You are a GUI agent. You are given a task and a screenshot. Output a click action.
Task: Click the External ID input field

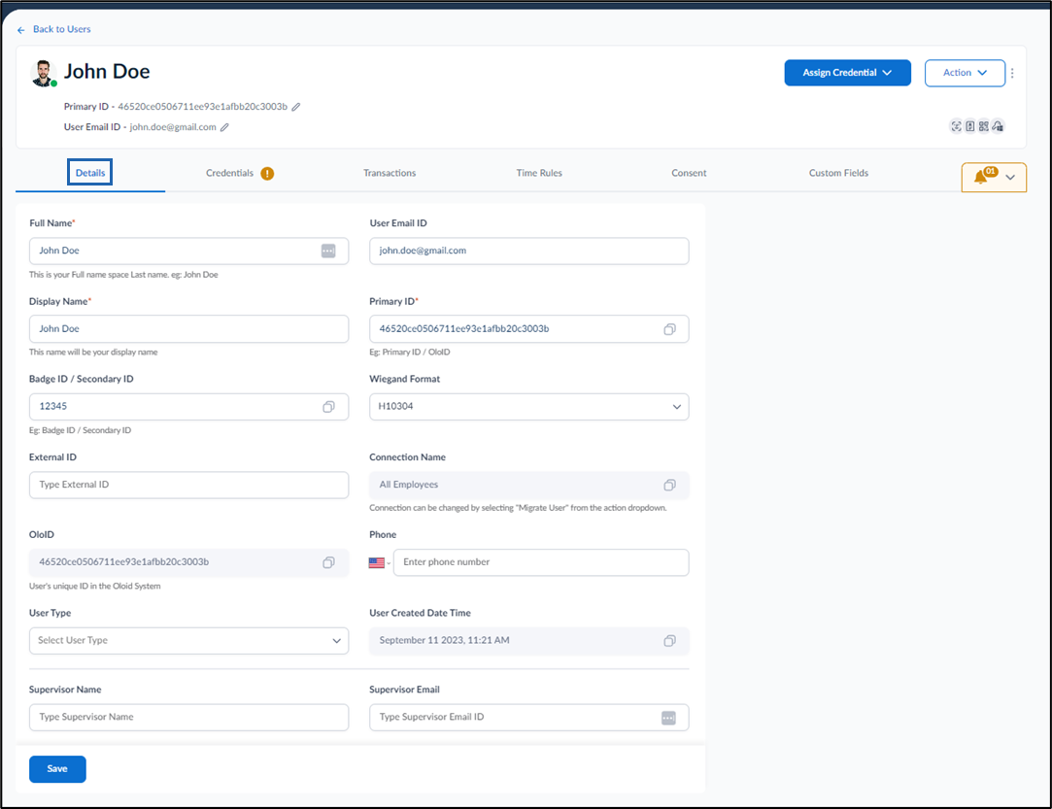pyautogui.click(x=188, y=485)
